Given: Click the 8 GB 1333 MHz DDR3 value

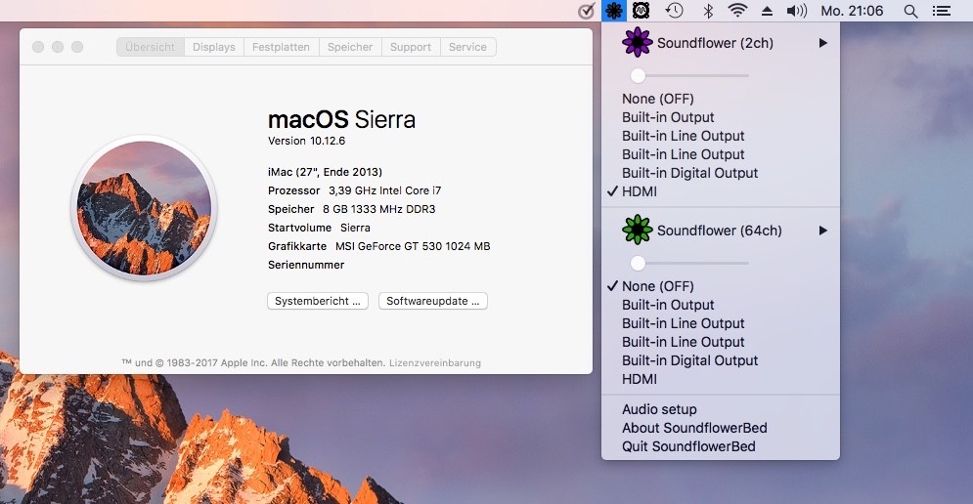Looking at the screenshot, I should point(379,209).
